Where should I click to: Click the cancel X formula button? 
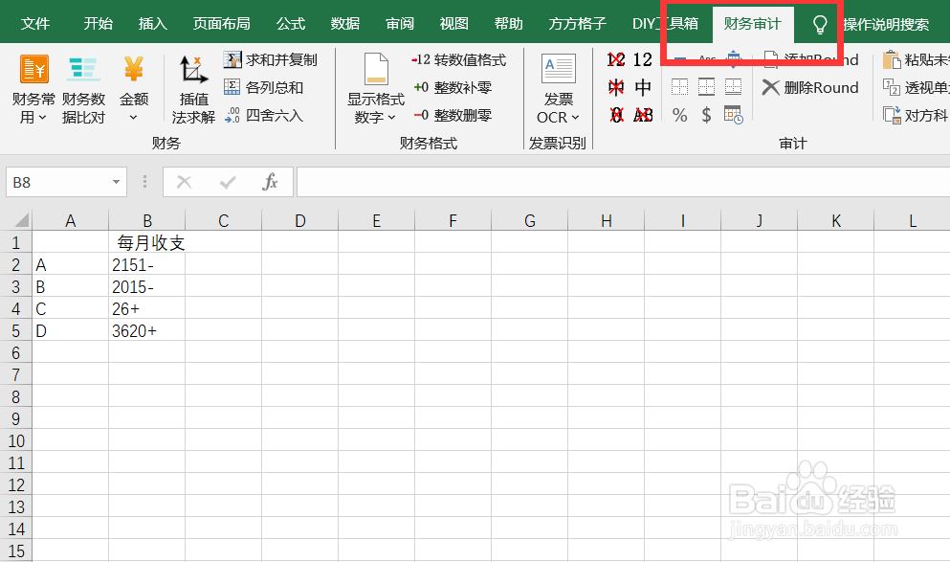tap(185, 182)
